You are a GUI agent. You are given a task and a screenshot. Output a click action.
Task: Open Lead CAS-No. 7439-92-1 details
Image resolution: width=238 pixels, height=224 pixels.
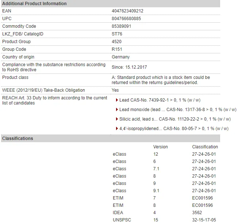[x=160, y=100]
